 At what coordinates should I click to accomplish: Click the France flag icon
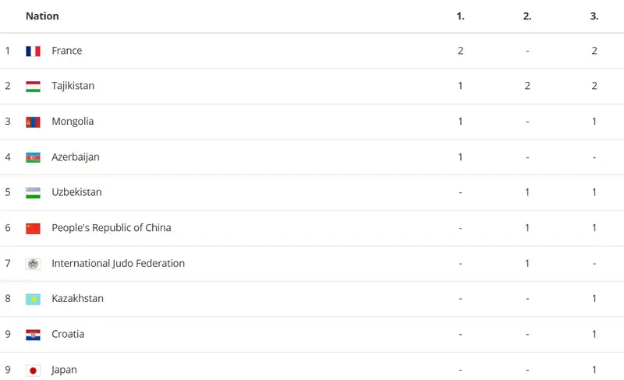pyautogui.click(x=33, y=51)
